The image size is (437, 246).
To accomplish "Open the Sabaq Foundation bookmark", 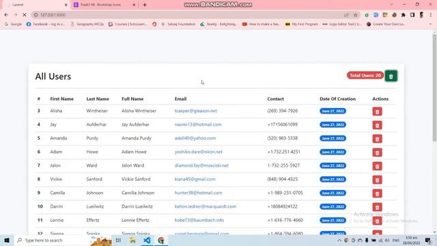I will click(178, 24).
